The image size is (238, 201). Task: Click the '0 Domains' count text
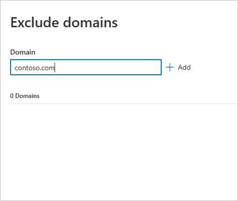[x=25, y=96]
